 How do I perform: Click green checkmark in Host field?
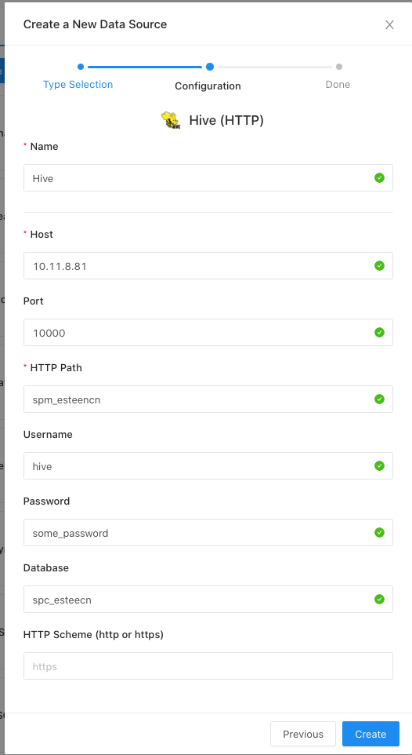(379, 266)
